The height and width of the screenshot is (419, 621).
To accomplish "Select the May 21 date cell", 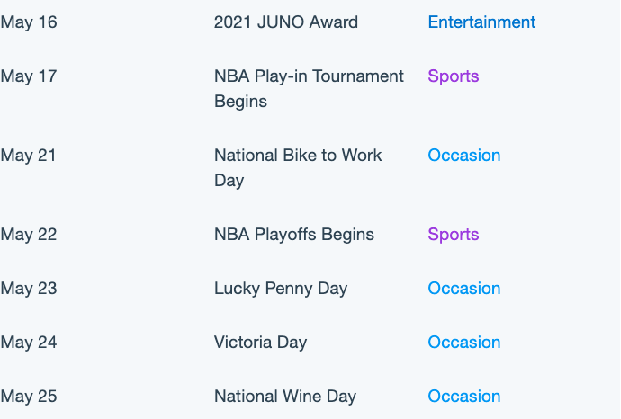I will [28, 156].
